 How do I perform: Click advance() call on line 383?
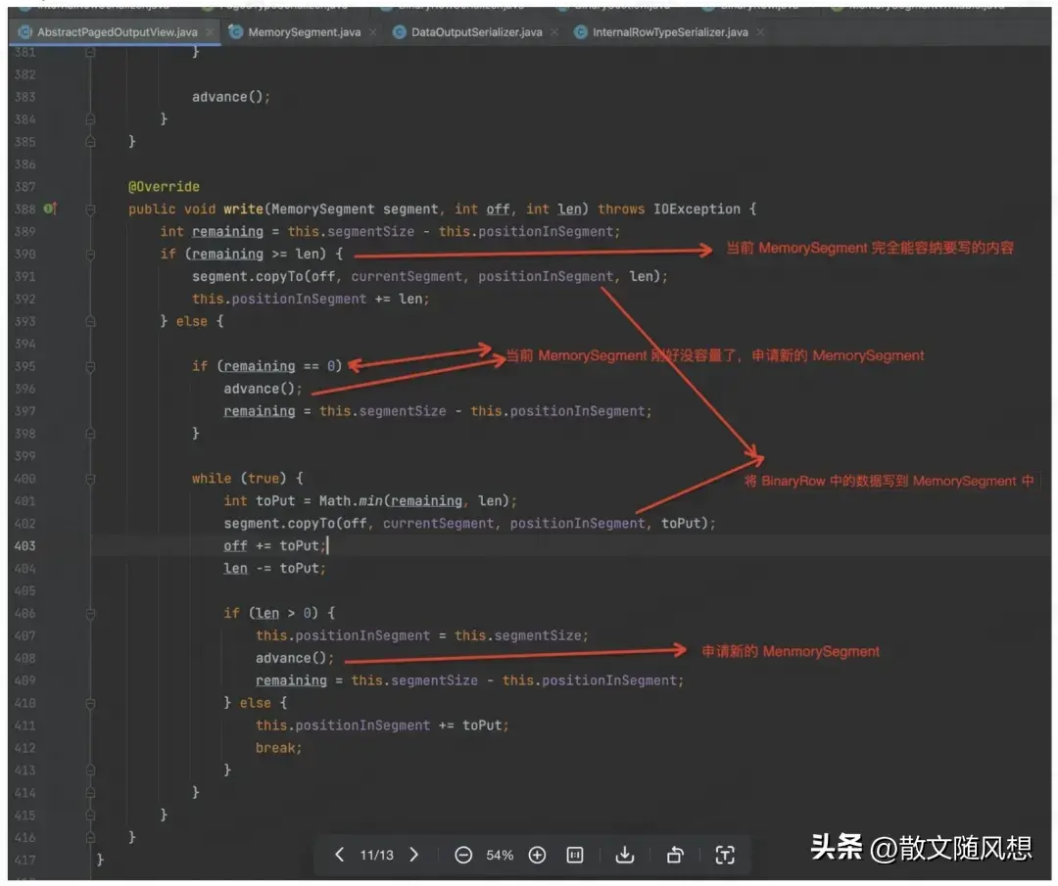(231, 97)
